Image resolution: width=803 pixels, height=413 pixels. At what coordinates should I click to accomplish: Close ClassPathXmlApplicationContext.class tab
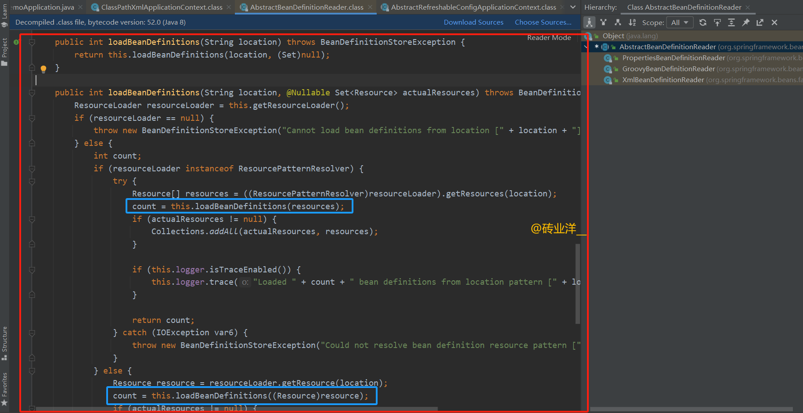[x=229, y=7]
